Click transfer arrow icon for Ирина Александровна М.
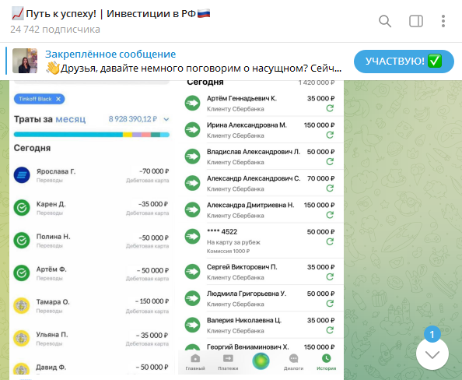Image resolution: width=462 pixels, height=380 pixels. click(x=192, y=130)
